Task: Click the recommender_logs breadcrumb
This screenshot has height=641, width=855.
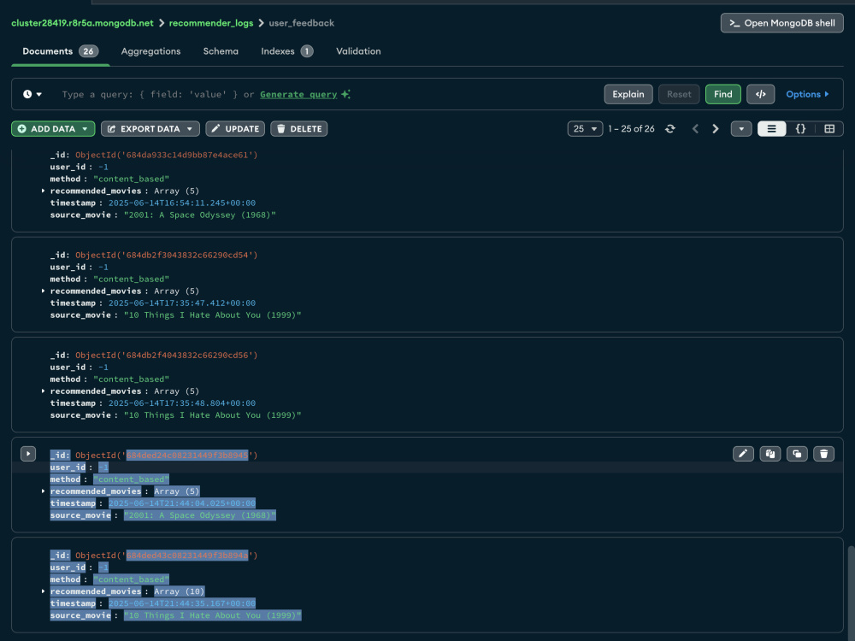Action: click(x=211, y=23)
